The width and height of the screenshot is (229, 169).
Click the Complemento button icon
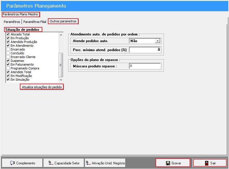(13, 163)
